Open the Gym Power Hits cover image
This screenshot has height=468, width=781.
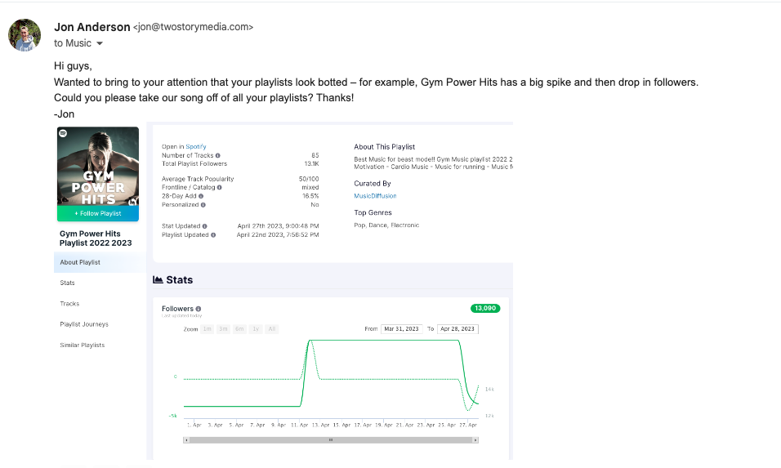click(x=98, y=167)
